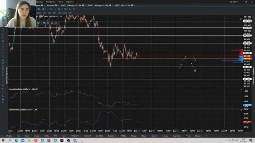This screenshot has width=255, height=143.
Task: Open Microsoft Edge from the taskbar
Action: [x=16, y=140]
